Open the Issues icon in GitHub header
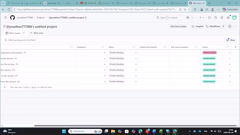The width and height of the screenshot is (240, 135). coord(209,18)
